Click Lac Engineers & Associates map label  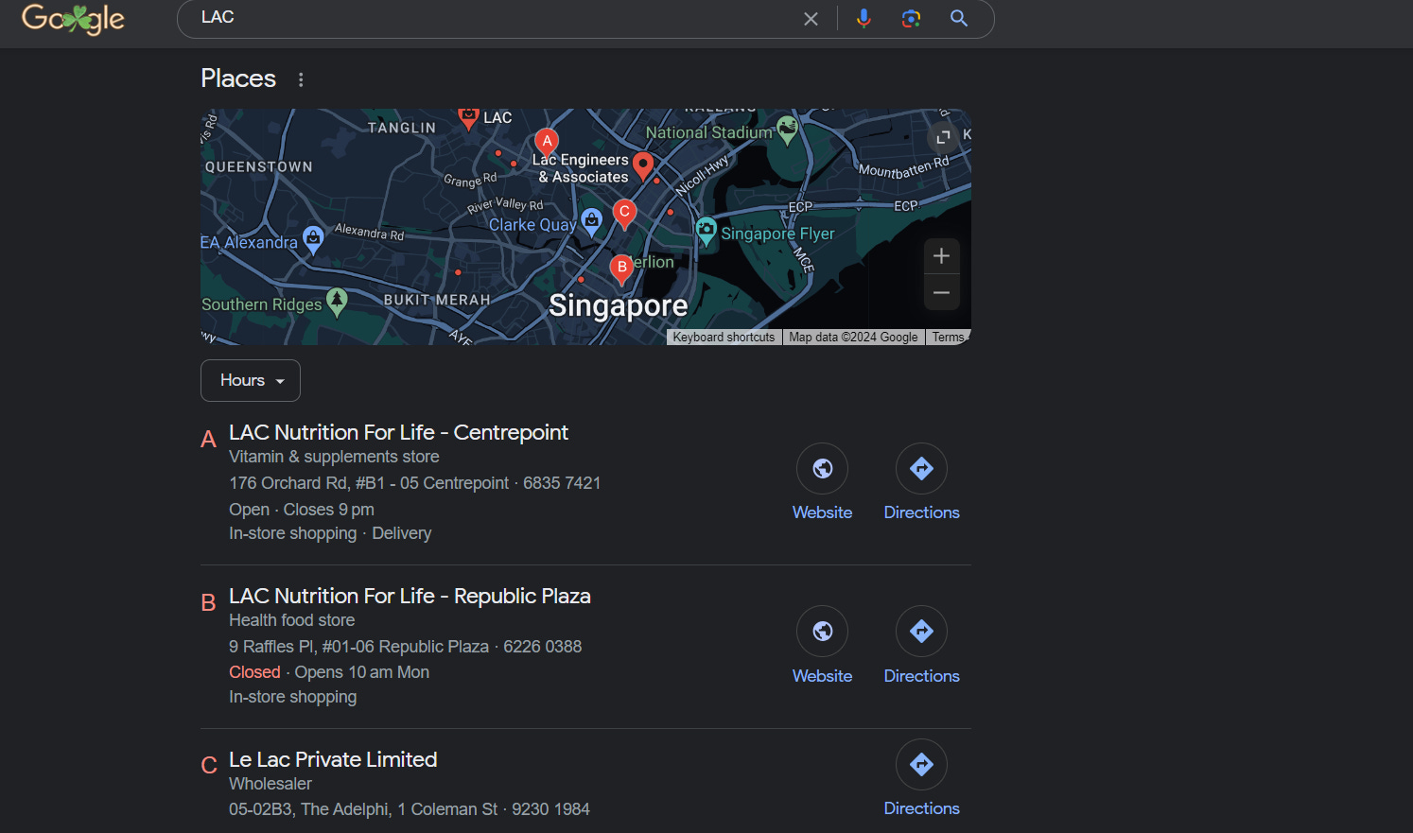(x=582, y=168)
